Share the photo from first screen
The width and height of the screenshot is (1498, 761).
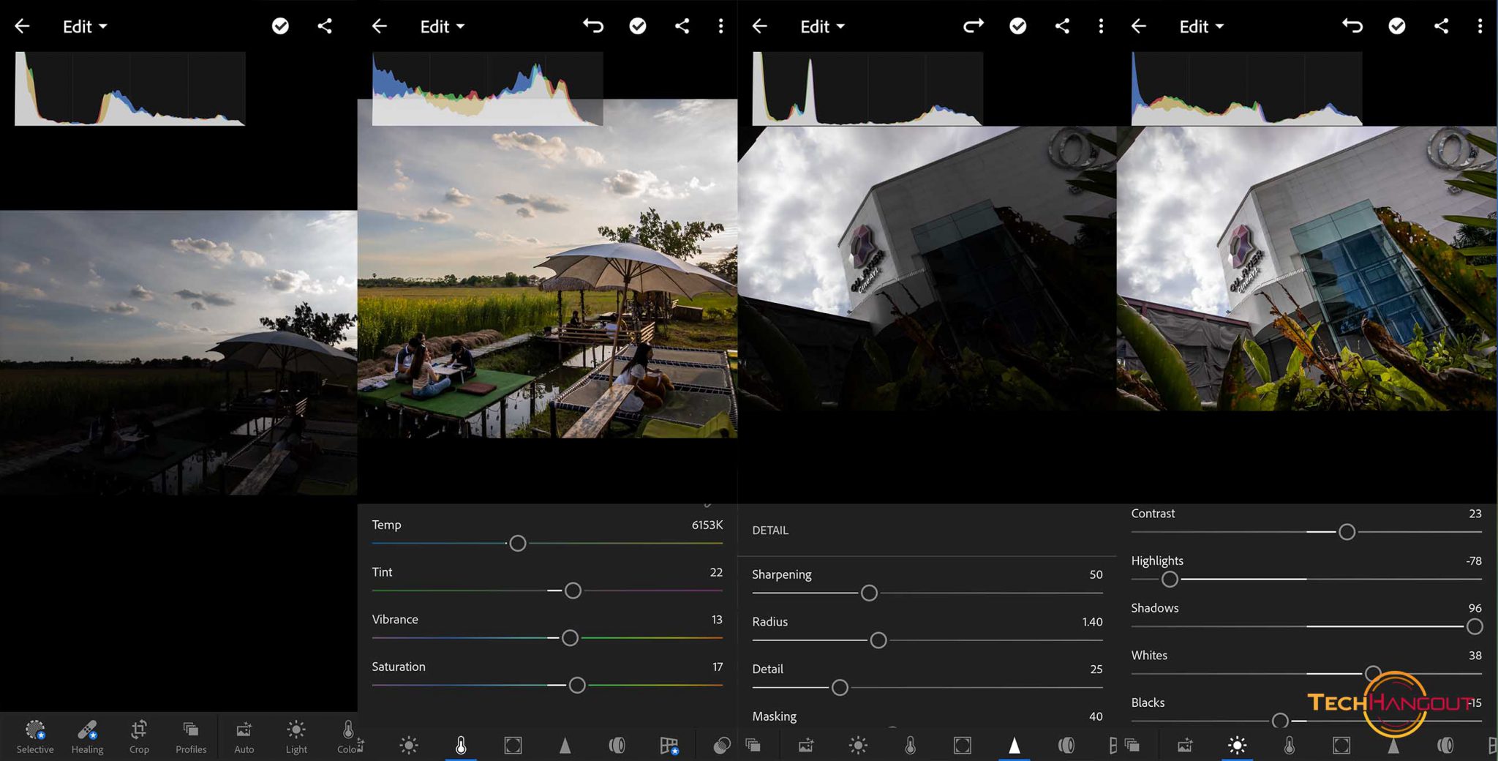325,26
